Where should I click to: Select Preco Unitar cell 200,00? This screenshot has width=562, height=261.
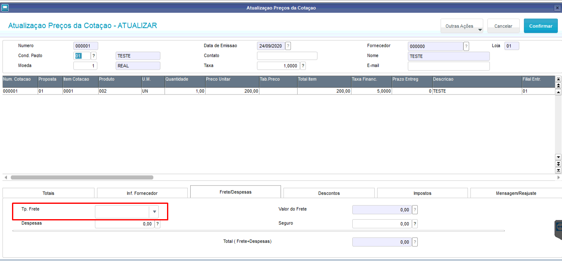point(232,91)
